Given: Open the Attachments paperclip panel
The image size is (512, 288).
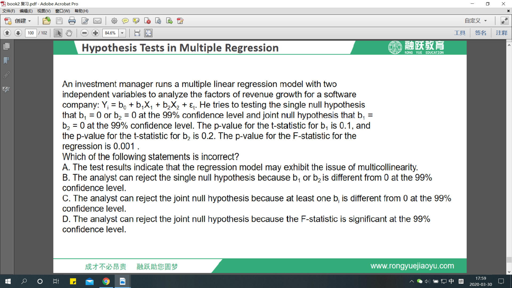Looking at the screenshot, I should coord(6,75).
